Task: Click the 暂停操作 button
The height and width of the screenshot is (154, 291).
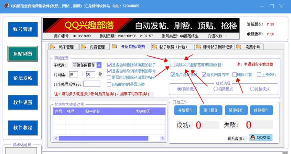Action: click(x=236, y=110)
